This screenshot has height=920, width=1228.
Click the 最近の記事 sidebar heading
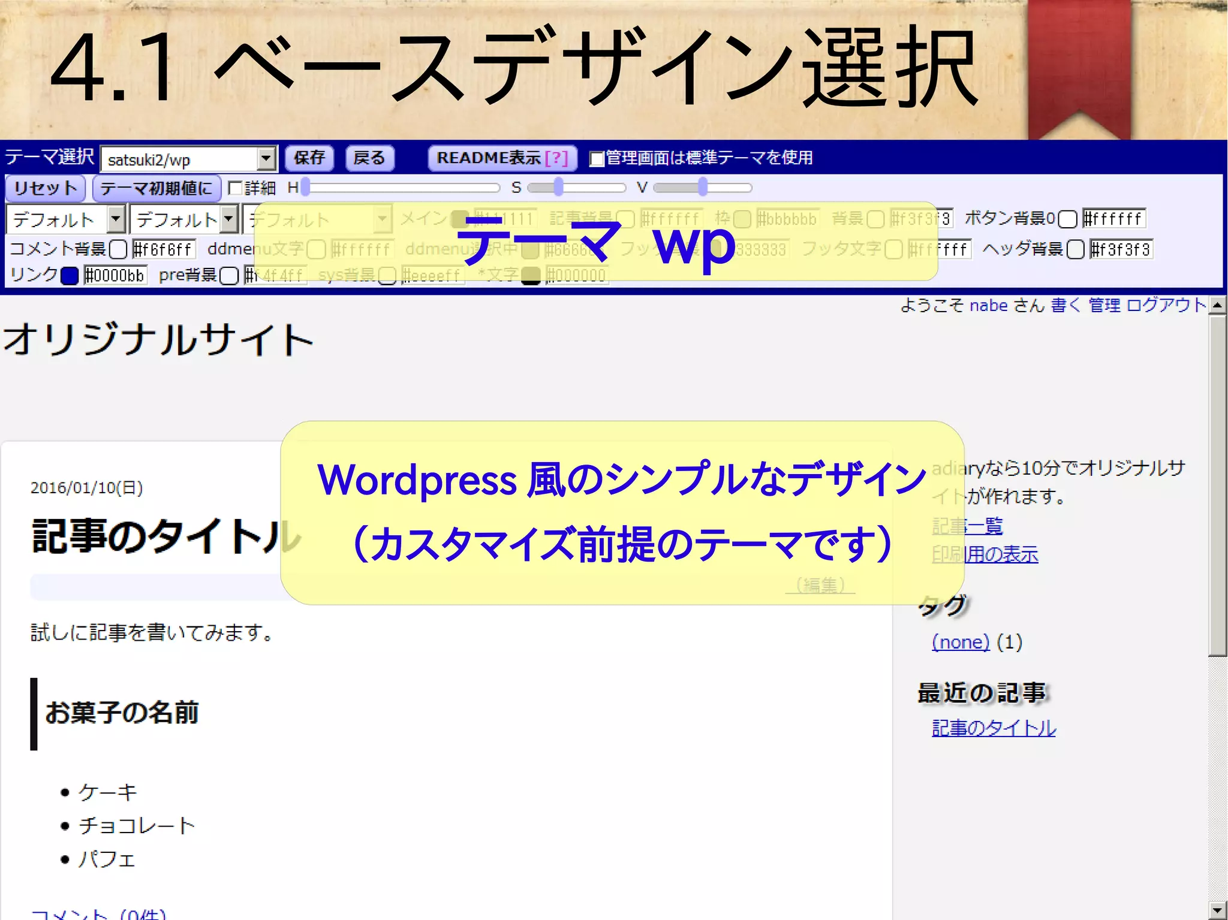[x=982, y=693]
